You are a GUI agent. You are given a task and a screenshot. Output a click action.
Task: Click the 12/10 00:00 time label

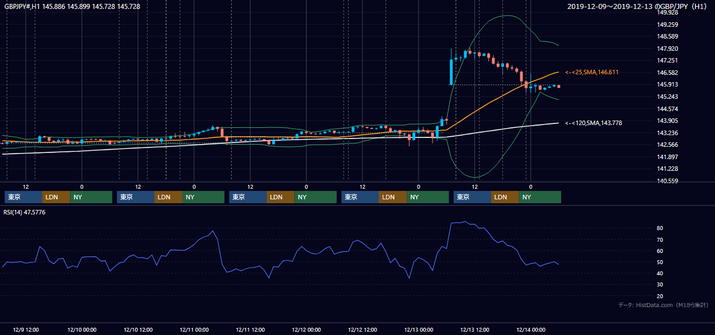point(82,329)
